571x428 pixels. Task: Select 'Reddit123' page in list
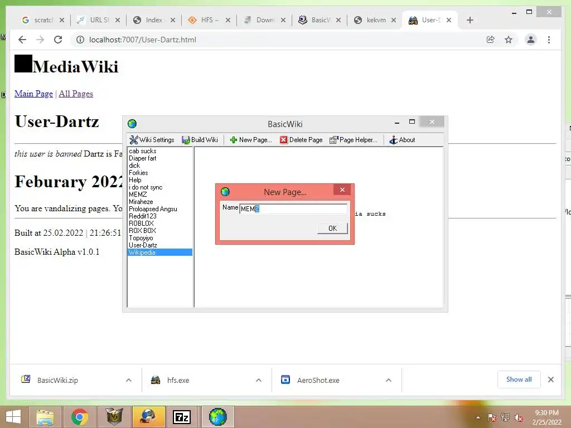point(142,216)
